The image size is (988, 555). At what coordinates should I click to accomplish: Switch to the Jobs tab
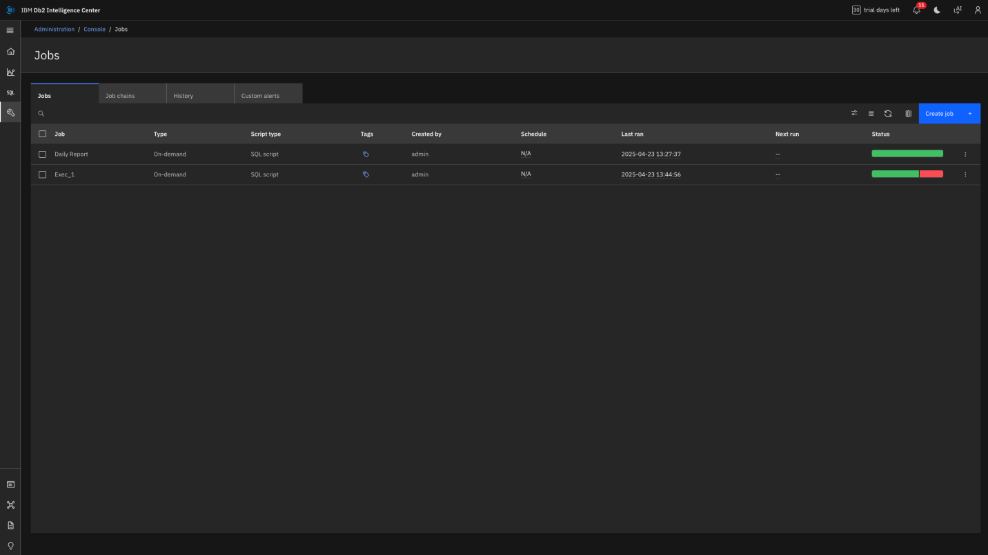point(65,94)
